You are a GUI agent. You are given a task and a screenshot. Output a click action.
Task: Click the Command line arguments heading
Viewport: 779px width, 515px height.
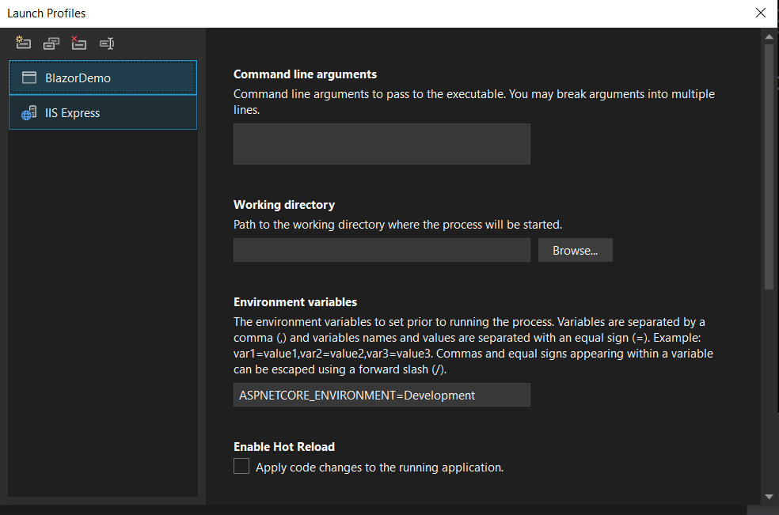point(305,74)
